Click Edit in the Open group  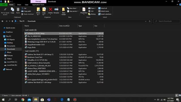coord(91,11)
